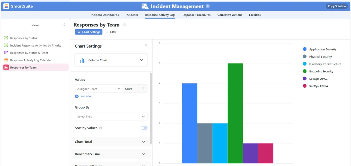Click the Filter lines icon
351x166 pixels.
point(107,32)
